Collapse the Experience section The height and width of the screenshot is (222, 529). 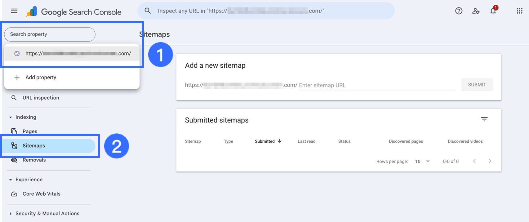click(x=11, y=180)
